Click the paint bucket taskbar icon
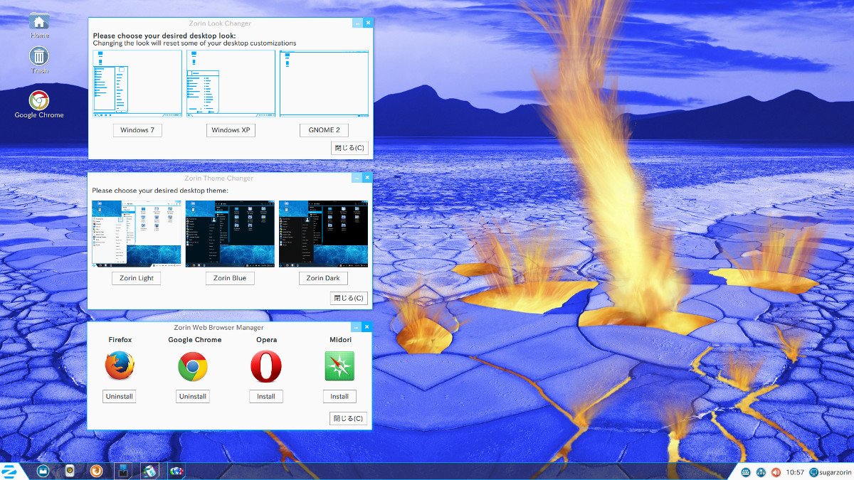The width and height of the screenshot is (854, 480). pos(149,471)
